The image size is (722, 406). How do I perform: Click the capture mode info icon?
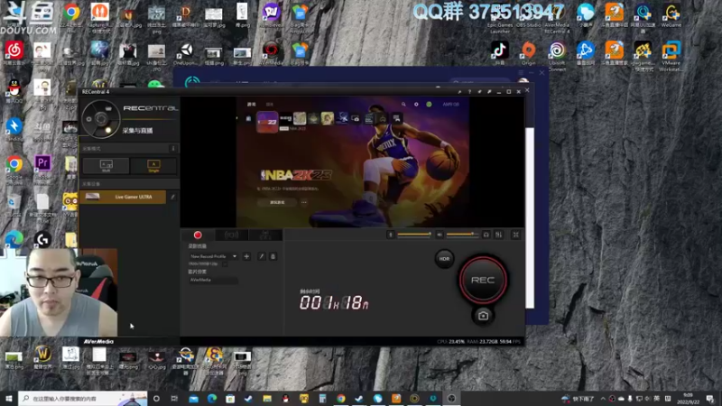pos(173,149)
